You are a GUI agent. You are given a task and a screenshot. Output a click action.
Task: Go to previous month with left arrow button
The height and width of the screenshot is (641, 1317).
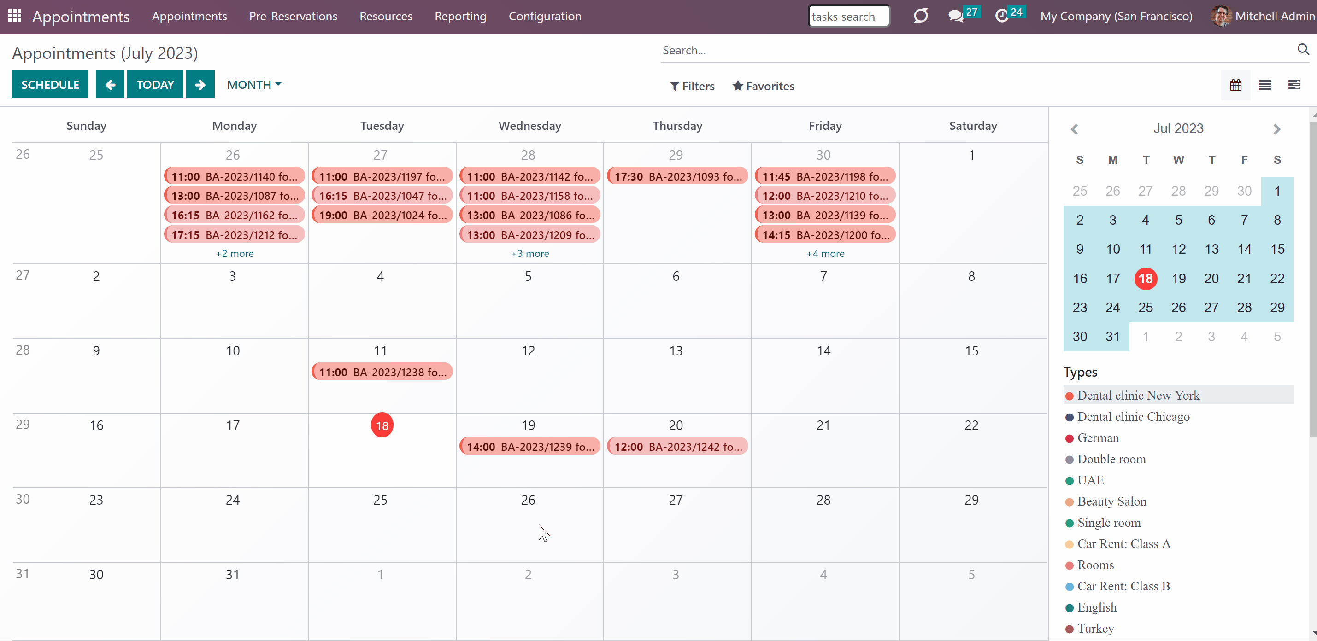click(110, 84)
